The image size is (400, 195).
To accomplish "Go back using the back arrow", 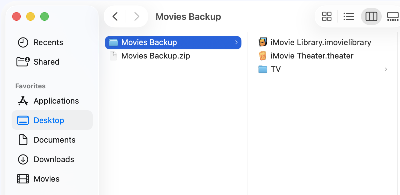I will (x=115, y=16).
